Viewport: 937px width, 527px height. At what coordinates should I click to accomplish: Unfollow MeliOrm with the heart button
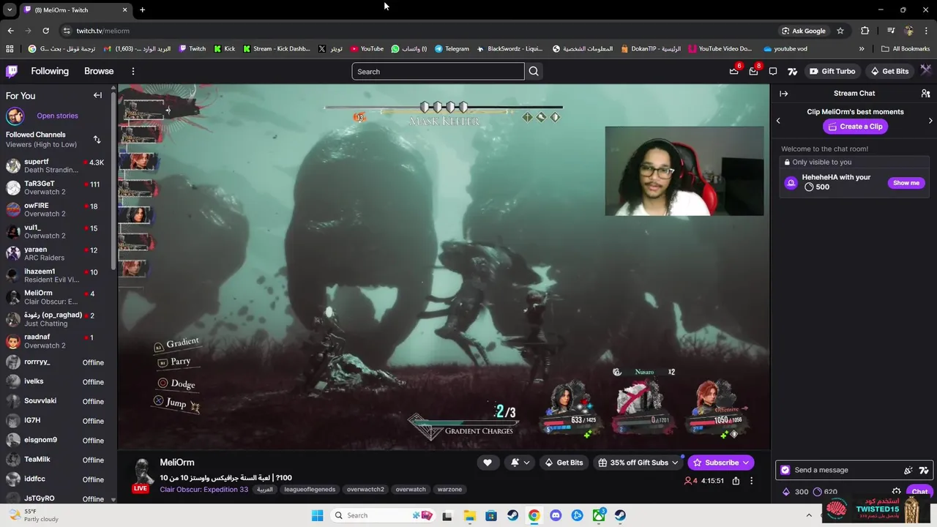(488, 463)
